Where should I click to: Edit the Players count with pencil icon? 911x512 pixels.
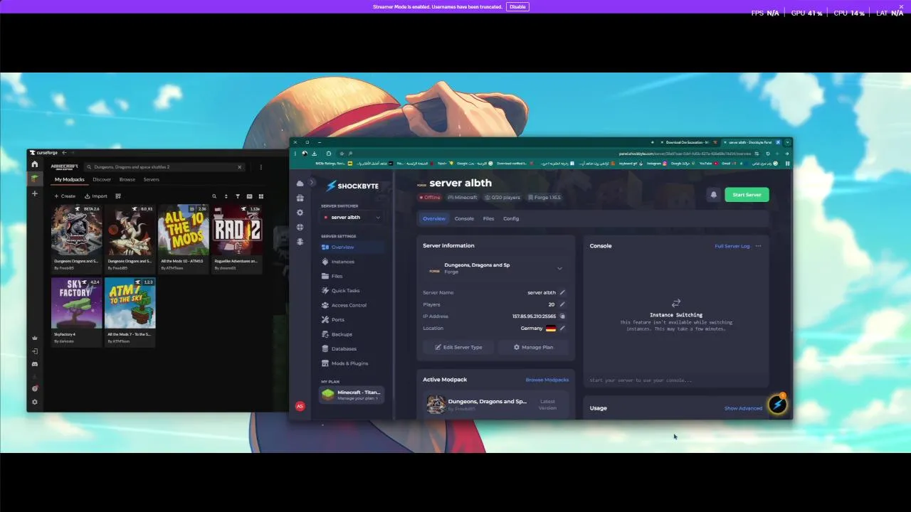(562, 304)
